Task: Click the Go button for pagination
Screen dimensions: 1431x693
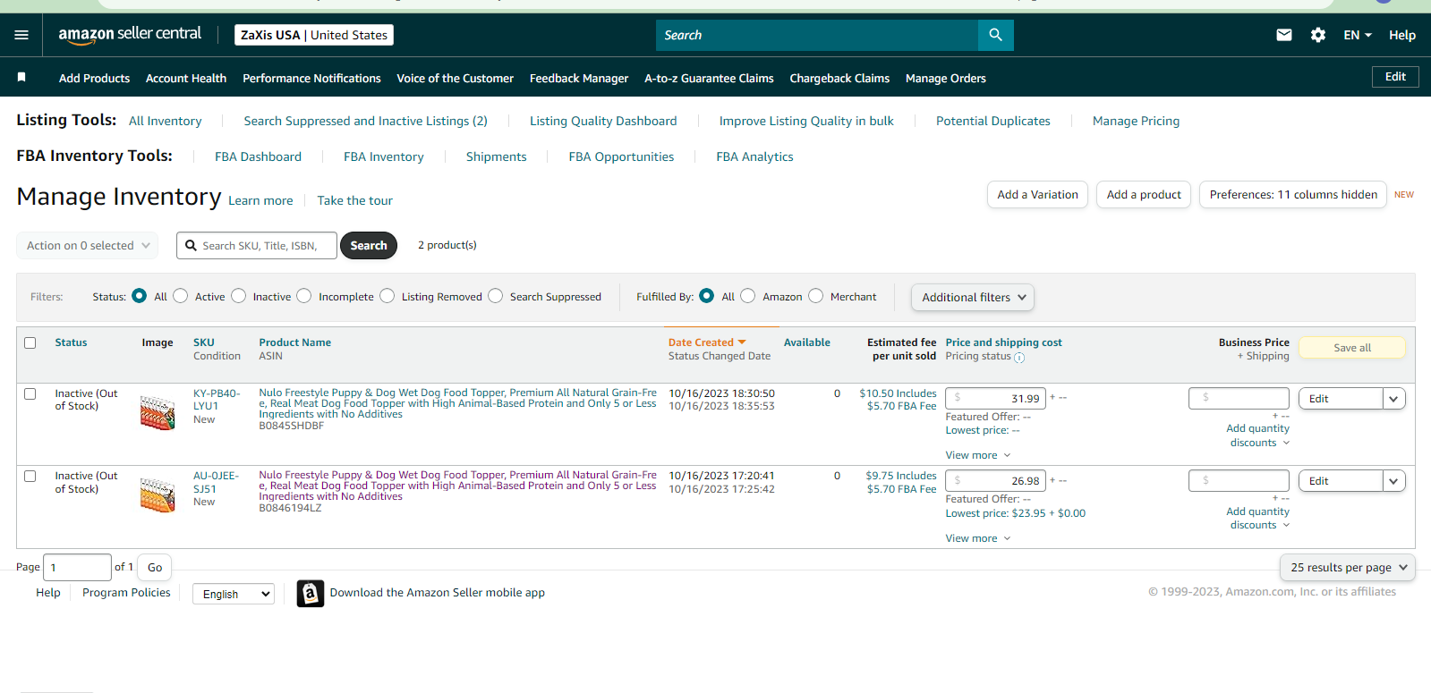Action: (155, 568)
